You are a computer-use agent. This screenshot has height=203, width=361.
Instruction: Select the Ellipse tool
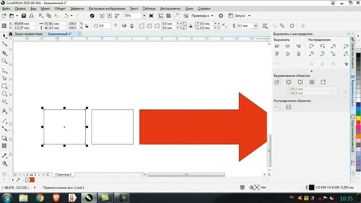pos(4,94)
